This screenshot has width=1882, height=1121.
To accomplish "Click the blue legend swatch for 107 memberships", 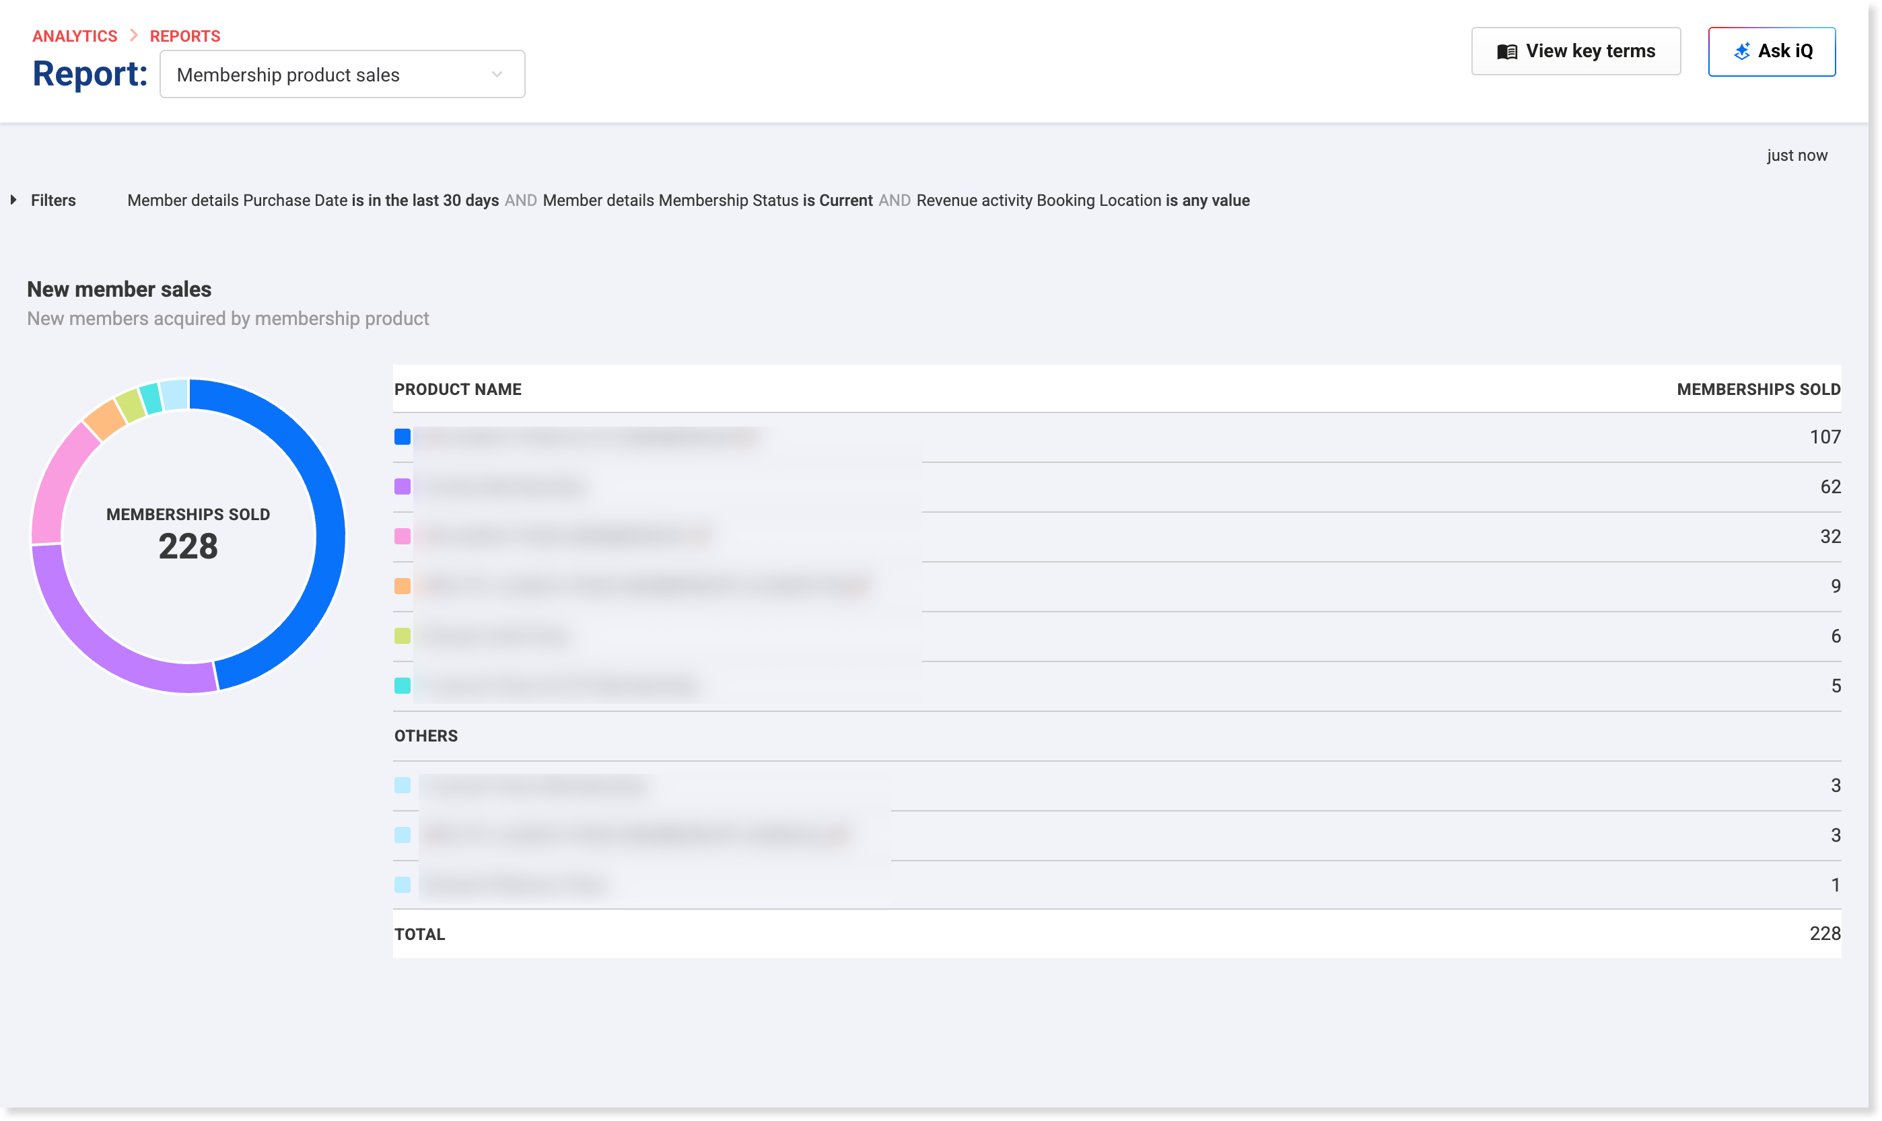I will [402, 437].
